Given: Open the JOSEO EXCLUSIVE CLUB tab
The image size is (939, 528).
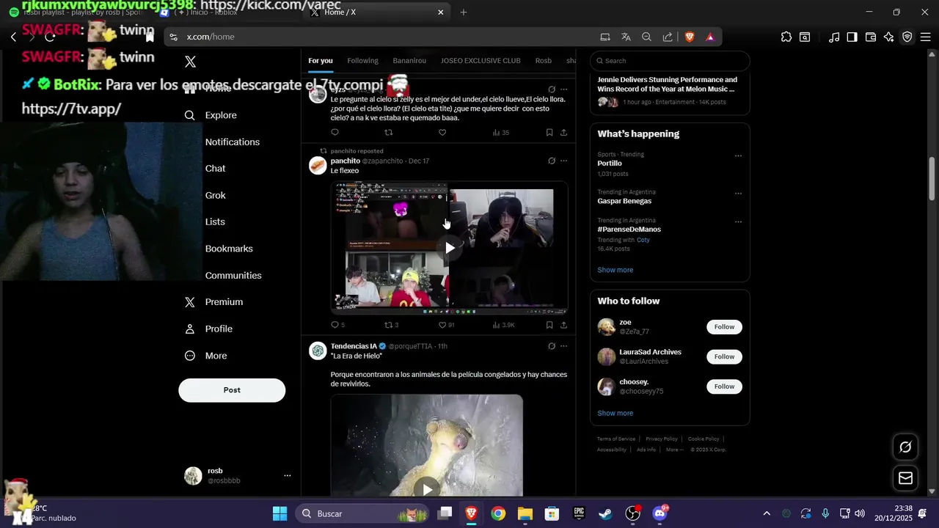Looking at the screenshot, I should click(x=481, y=61).
